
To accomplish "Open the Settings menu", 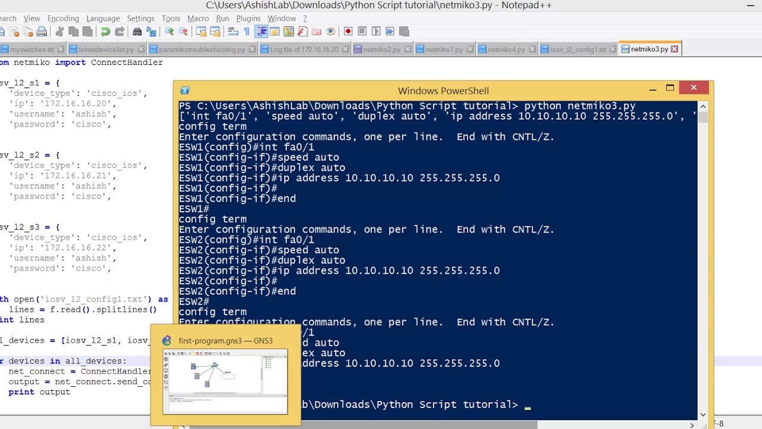I will tap(140, 18).
